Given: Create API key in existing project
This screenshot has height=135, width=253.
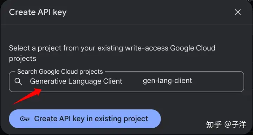Looking at the screenshot, I should [x=85, y=119].
